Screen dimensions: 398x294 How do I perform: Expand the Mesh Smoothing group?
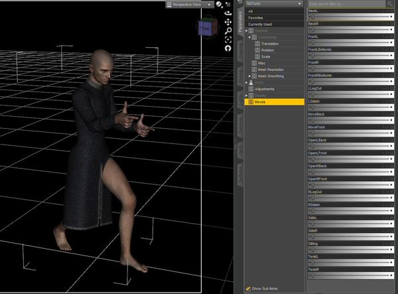249,76
